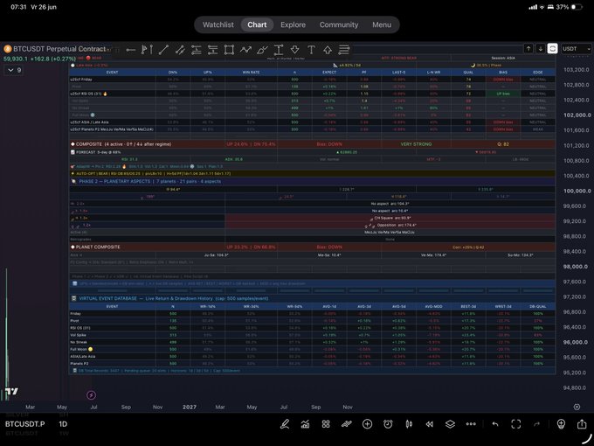Undo the last action
594x446 pixels.
(495, 424)
